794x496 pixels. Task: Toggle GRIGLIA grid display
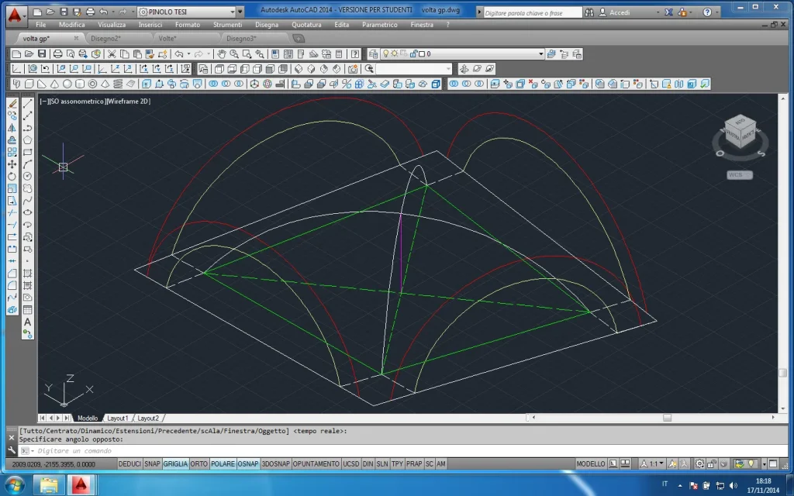tap(175, 464)
